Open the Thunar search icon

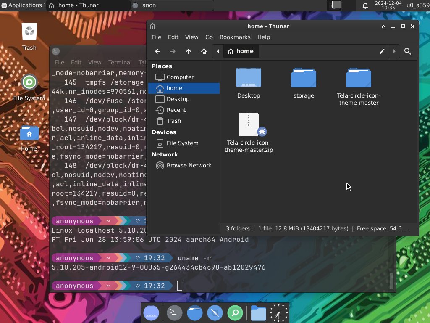pyautogui.click(x=407, y=51)
